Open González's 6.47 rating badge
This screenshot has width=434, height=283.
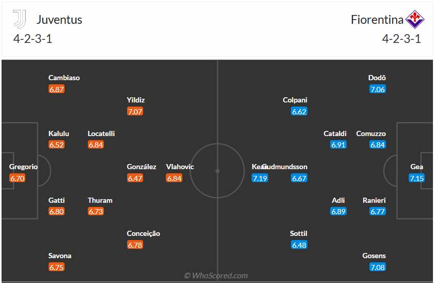pos(135,178)
